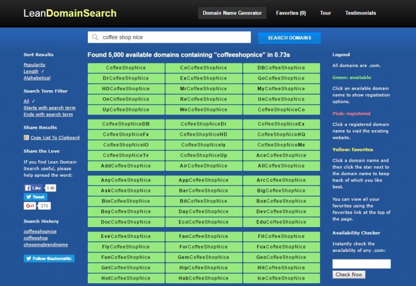This screenshot has width=416, height=286.
Task: Select the All search term filter
Action: pyautogui.click(x=26, y=101)
